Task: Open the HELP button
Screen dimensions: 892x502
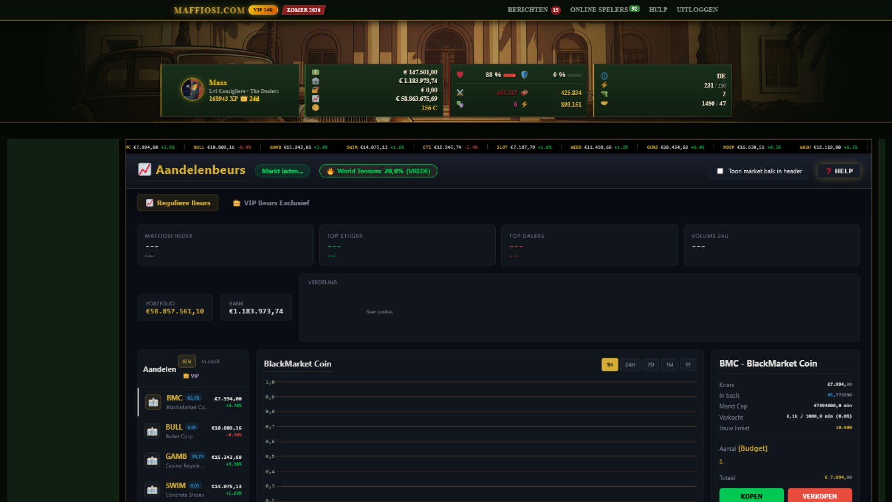Action: pos(839,171)
